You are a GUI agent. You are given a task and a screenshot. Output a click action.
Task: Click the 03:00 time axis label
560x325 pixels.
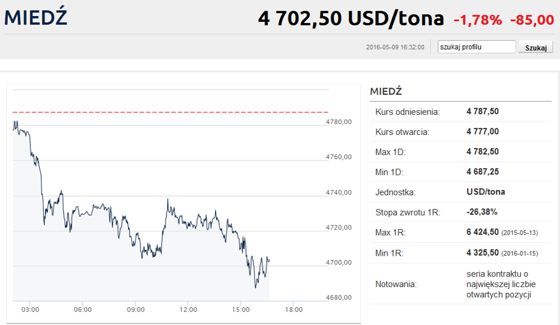30,309
